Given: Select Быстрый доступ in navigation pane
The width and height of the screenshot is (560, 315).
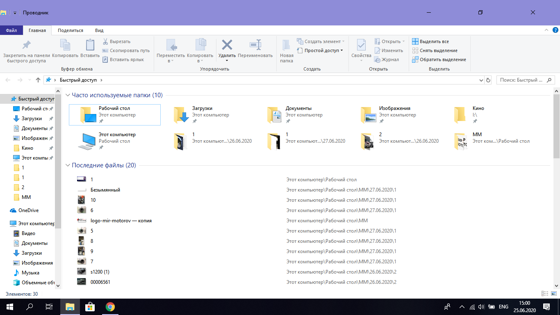Looking at the screenshot, I should [32, 99].
